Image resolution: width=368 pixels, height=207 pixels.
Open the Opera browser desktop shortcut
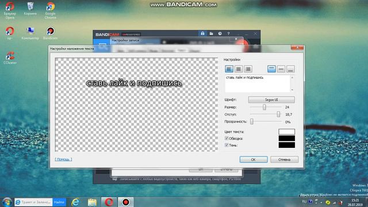(10, 10)
